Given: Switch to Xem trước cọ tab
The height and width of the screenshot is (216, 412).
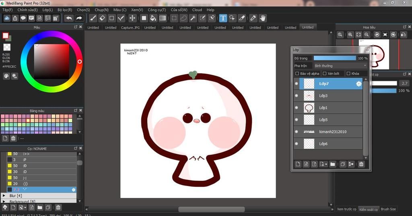Looking at the screenshot, I should pyautogui.click(x=346, y=209).
